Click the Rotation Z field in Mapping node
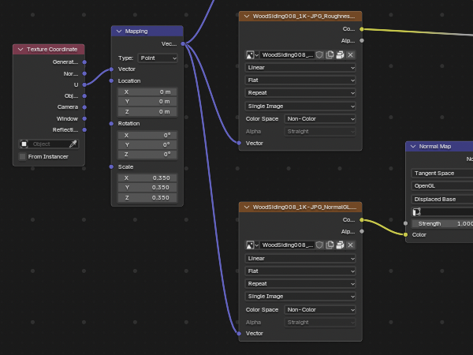This screenshot has width=473, height=355. [x=147, y=155]
